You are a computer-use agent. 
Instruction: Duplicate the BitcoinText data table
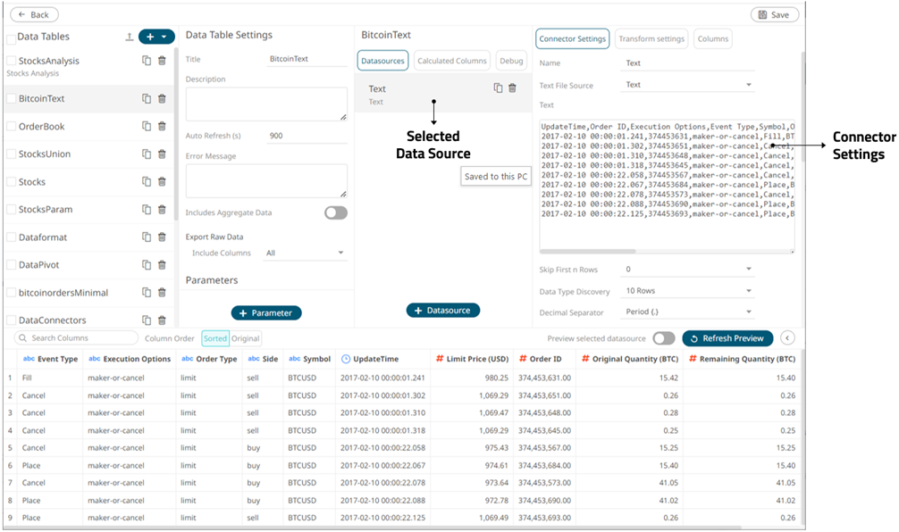pos(147,99)
